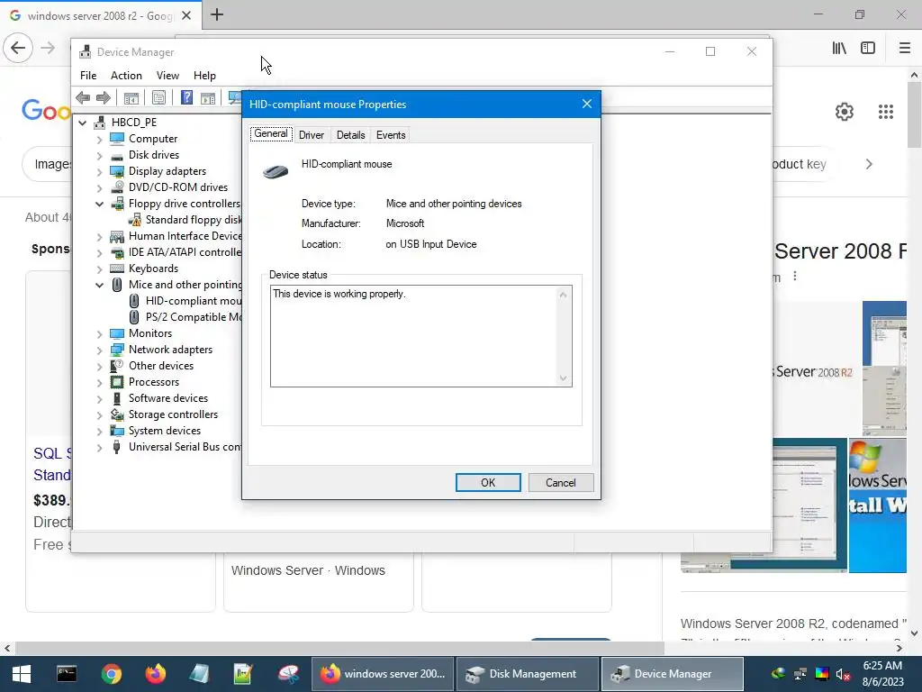Image resolution: width=922 pixels, height=692 pixels.
Task: Close the HID-compliant mouse Properties dialog
Action: [x=587, y=105]
